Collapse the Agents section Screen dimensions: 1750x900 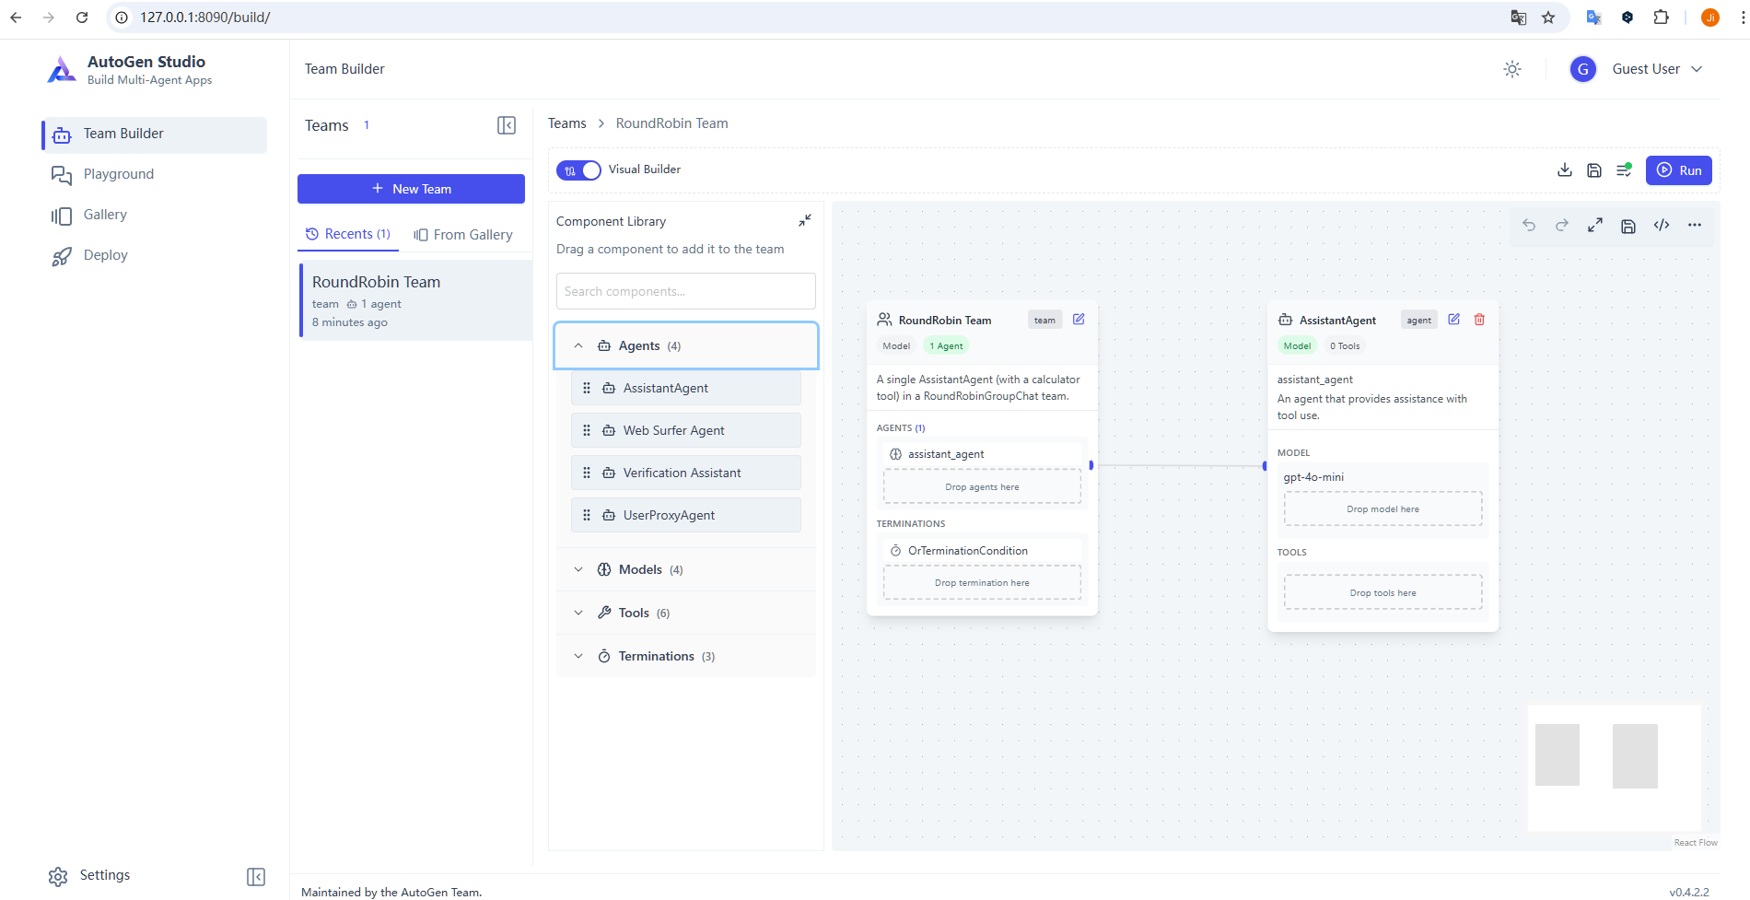coord(686,345)
